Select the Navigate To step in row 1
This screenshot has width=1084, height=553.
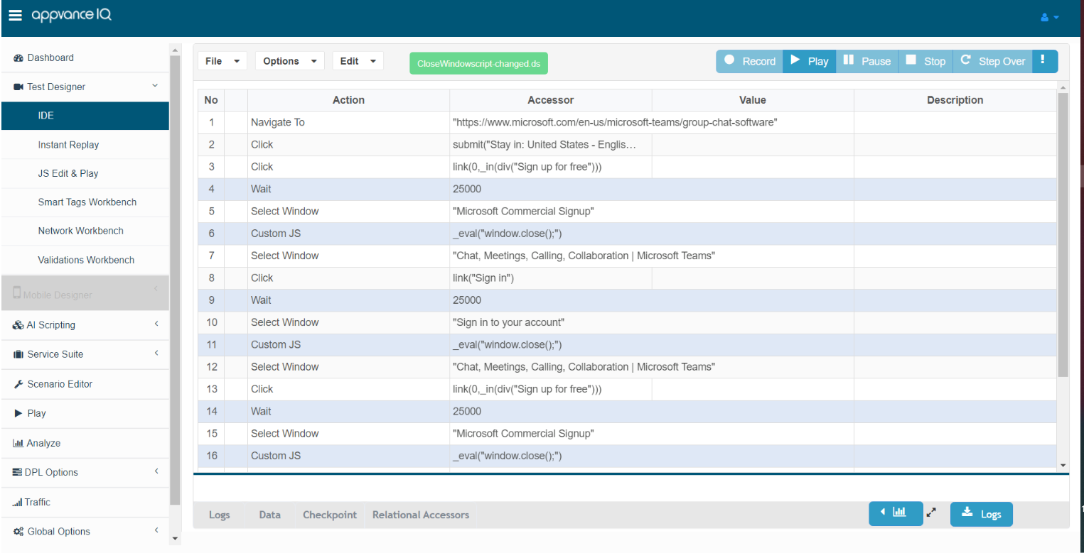pyautogui.click(x=348, y=122)
